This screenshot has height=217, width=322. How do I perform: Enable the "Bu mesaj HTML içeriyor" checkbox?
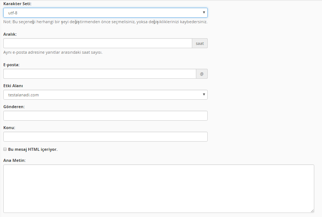pyautogui.click(x=5, y=149)
